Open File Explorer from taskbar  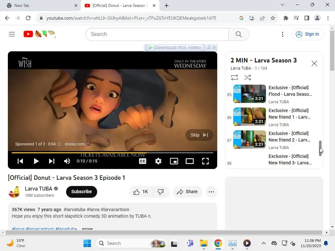[203, 243]
